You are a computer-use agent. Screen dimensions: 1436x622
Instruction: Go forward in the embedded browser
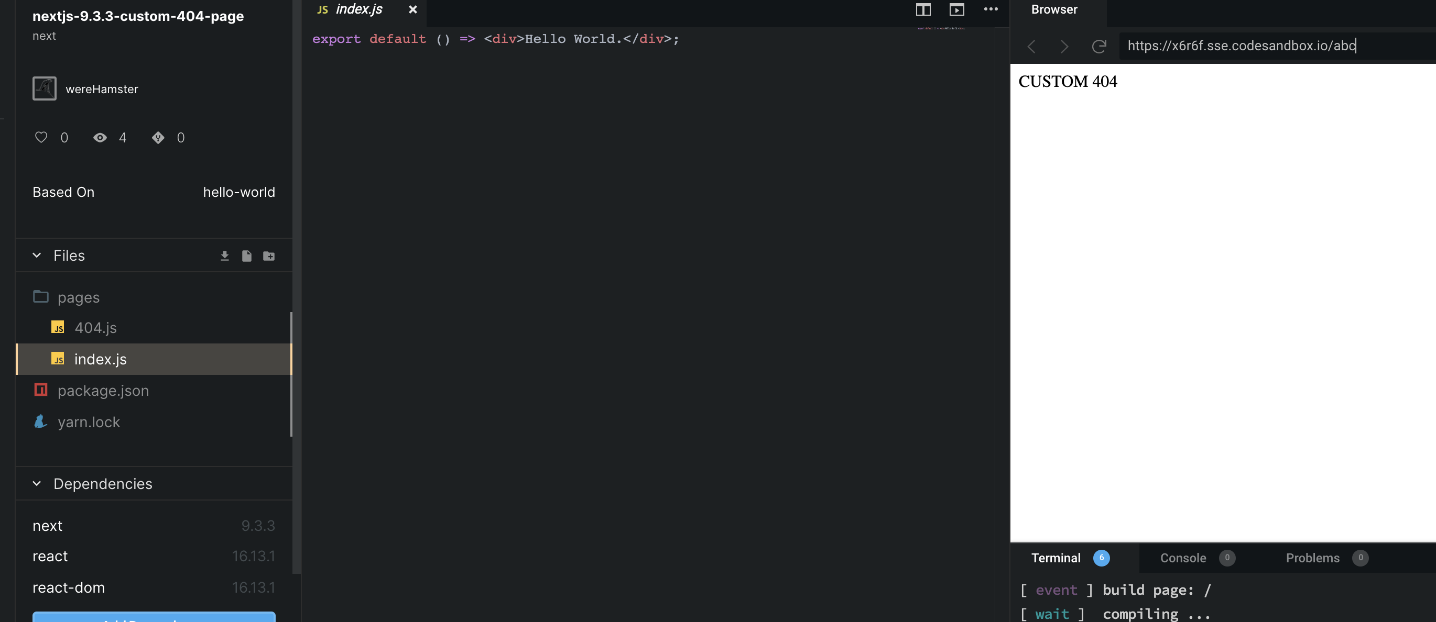tap(1064, 46)
